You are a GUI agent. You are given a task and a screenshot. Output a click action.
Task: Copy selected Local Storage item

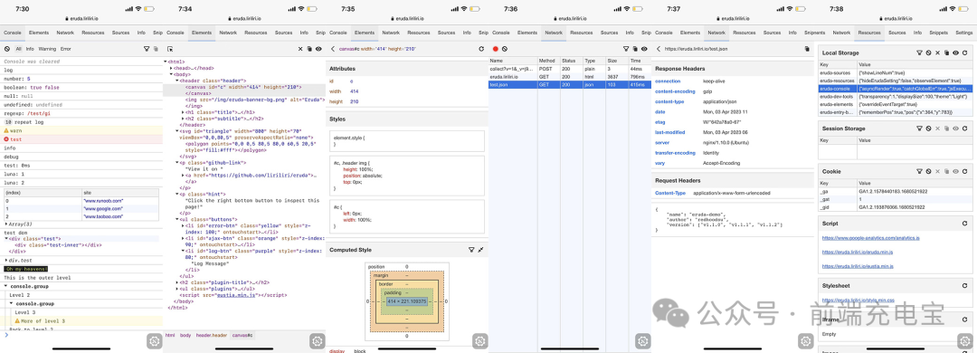[x=946, y=53]
